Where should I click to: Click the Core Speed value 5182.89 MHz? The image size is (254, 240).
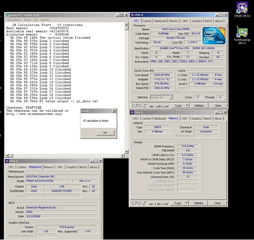(x=162, y=75)
